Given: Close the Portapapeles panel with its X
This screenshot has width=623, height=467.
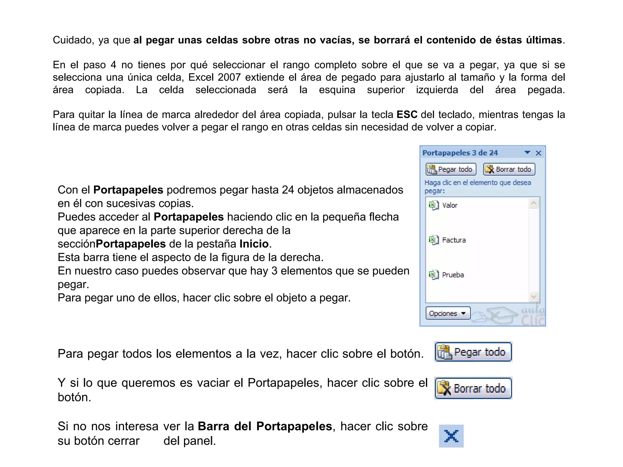Looking at the screenshot, I should coord(538,153).
